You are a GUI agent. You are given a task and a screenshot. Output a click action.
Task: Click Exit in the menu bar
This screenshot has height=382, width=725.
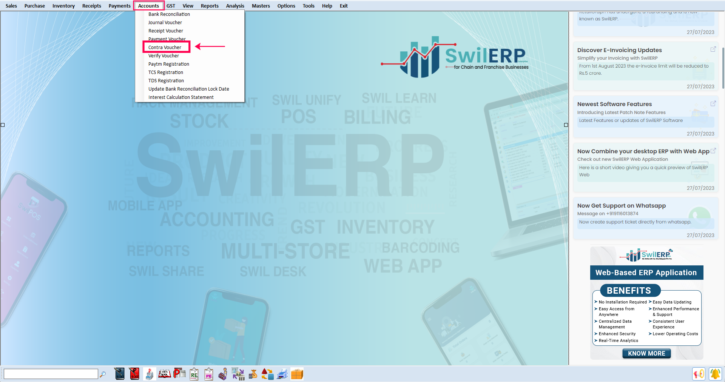pyautogui.click(x=344, y=6)
